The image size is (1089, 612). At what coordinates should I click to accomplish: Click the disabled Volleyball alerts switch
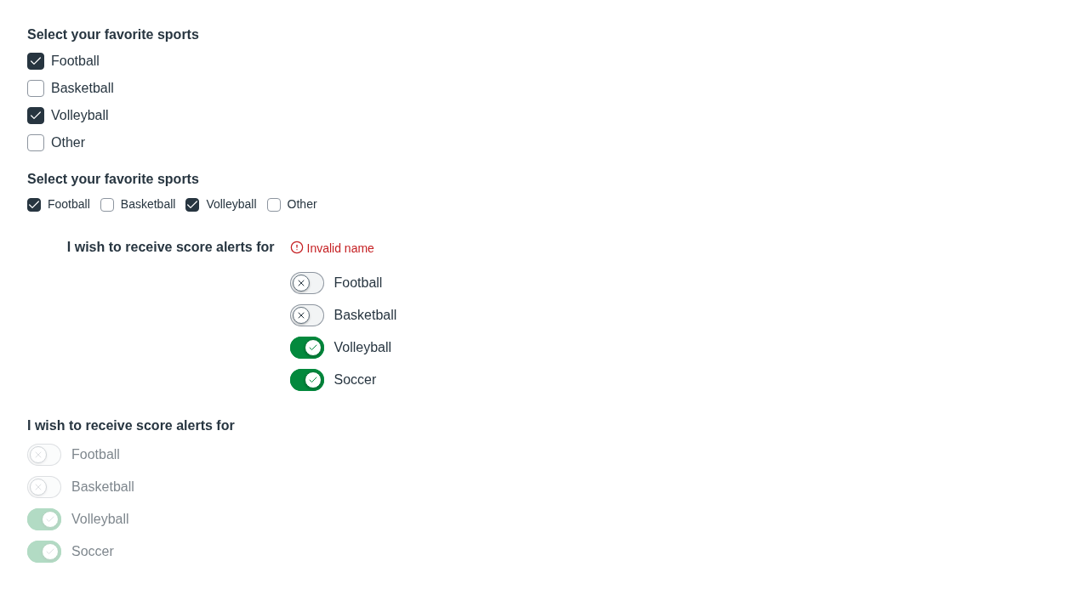click(x=44, y=519)
